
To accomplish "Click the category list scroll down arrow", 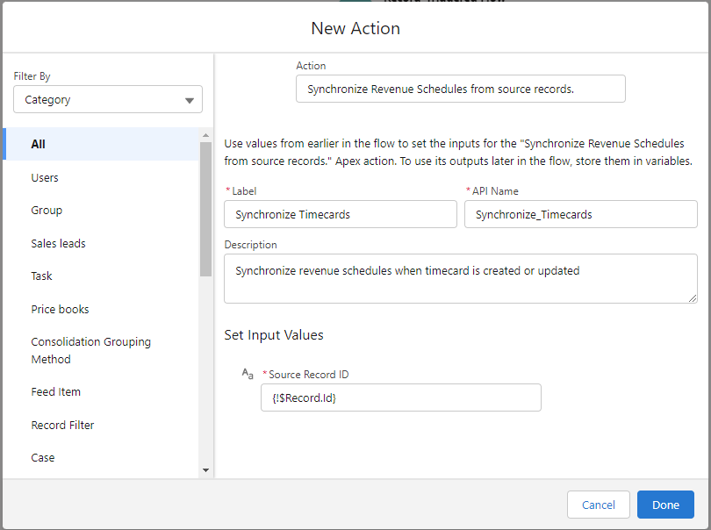I will tap(206, 470).
